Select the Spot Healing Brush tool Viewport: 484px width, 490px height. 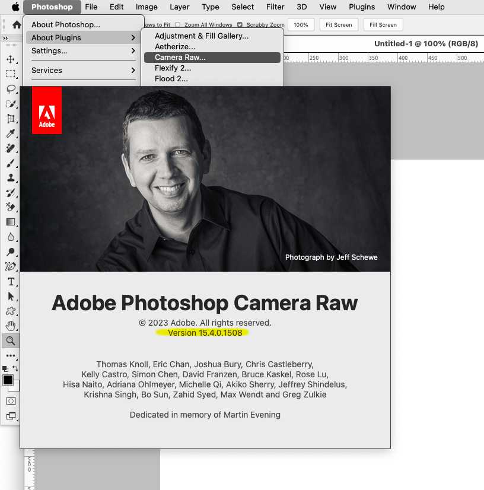pyautogui.click(x=11, y=148)
